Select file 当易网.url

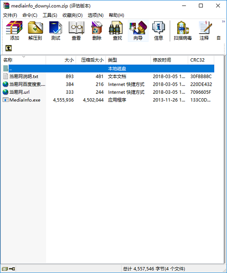pos(19,92)
